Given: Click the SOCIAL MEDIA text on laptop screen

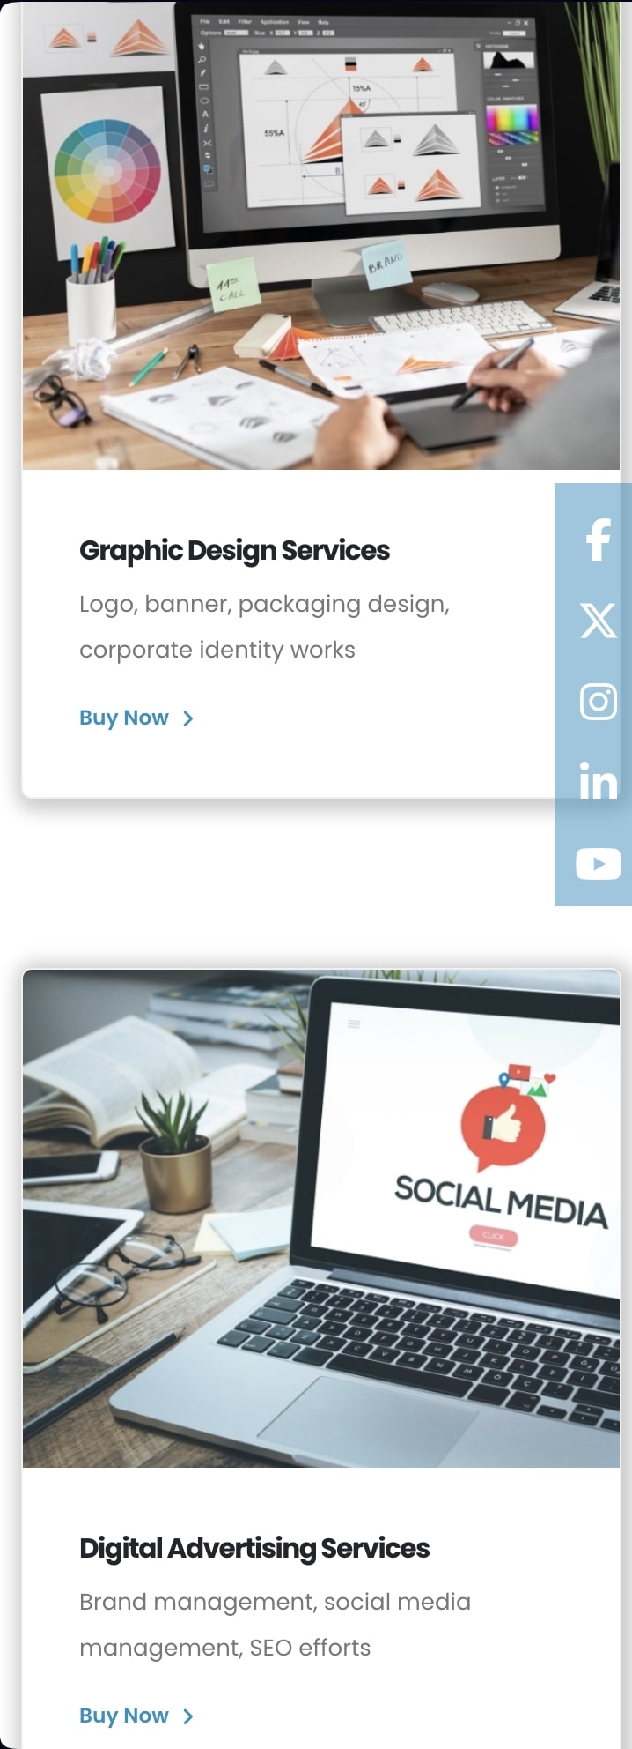Looking at the screenshot, I should (x=501, y=1201).
